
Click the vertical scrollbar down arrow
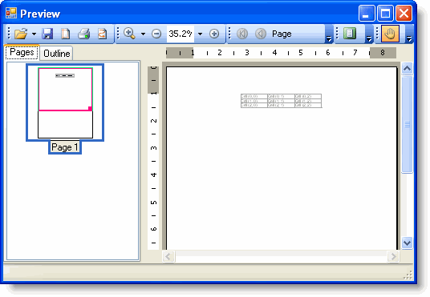[x=407, y=243]
